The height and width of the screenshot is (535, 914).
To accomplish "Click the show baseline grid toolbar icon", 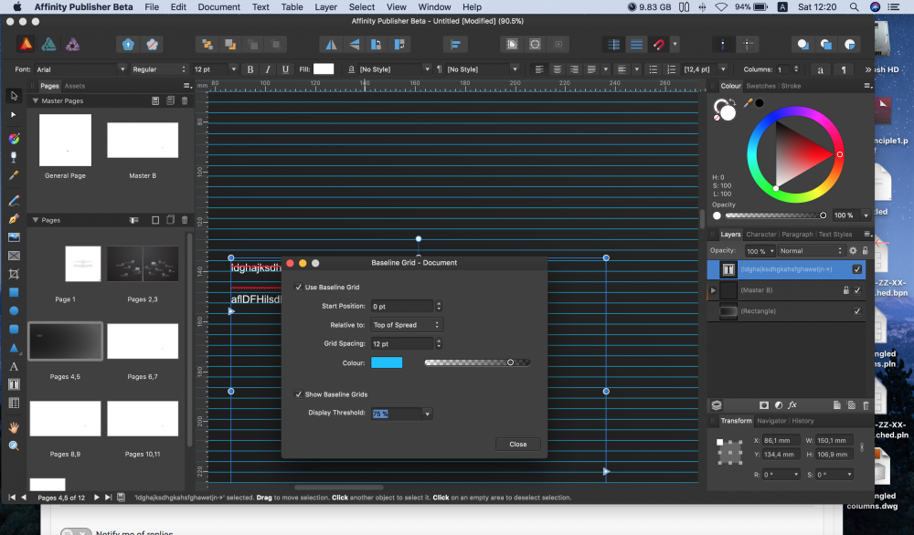I will coord(636,44).
